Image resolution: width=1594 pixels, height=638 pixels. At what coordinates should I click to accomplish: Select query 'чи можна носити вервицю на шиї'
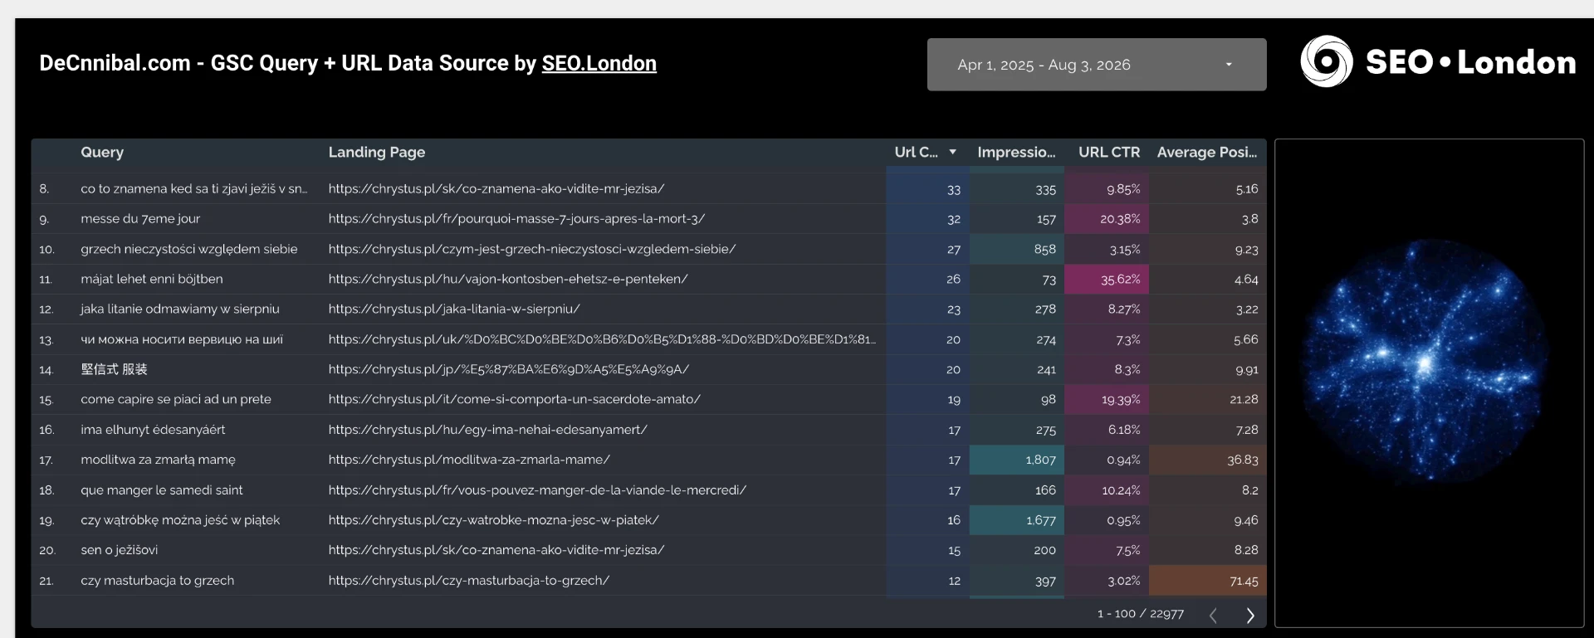pos(182,339)
